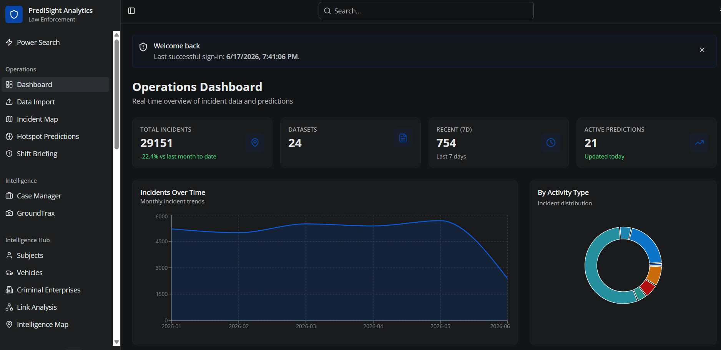This screenshot has width=721, height=350.
Task: Dismiss the Welcome back banner
Action: tap(702, 50)
